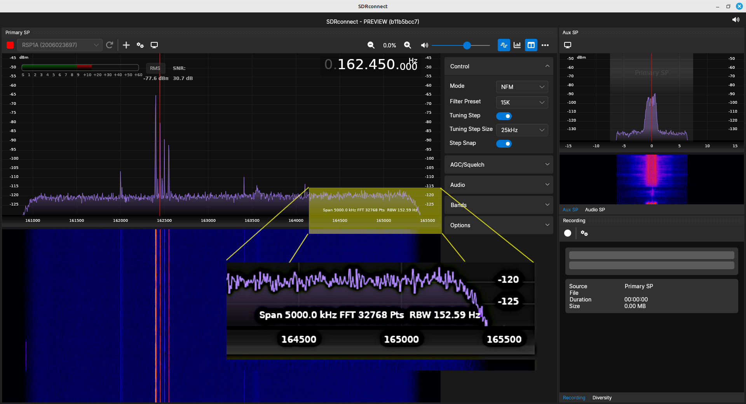
Task: Click the 0.0% zoom level value
Action: (389, 45)
